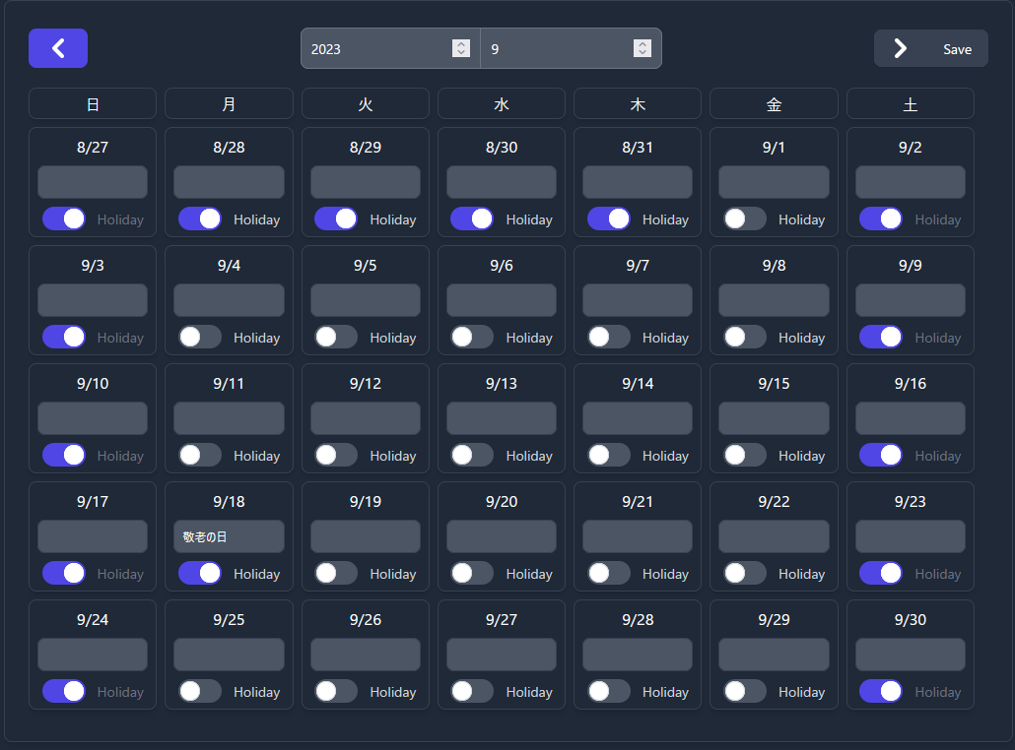Click the 敬老の日 holiday name field
The height and width of the screenshot is (750, 1015).
pos(229,536)
